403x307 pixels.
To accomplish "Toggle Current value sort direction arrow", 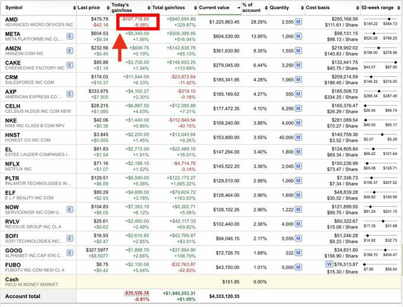I will (x=238, y=8).
